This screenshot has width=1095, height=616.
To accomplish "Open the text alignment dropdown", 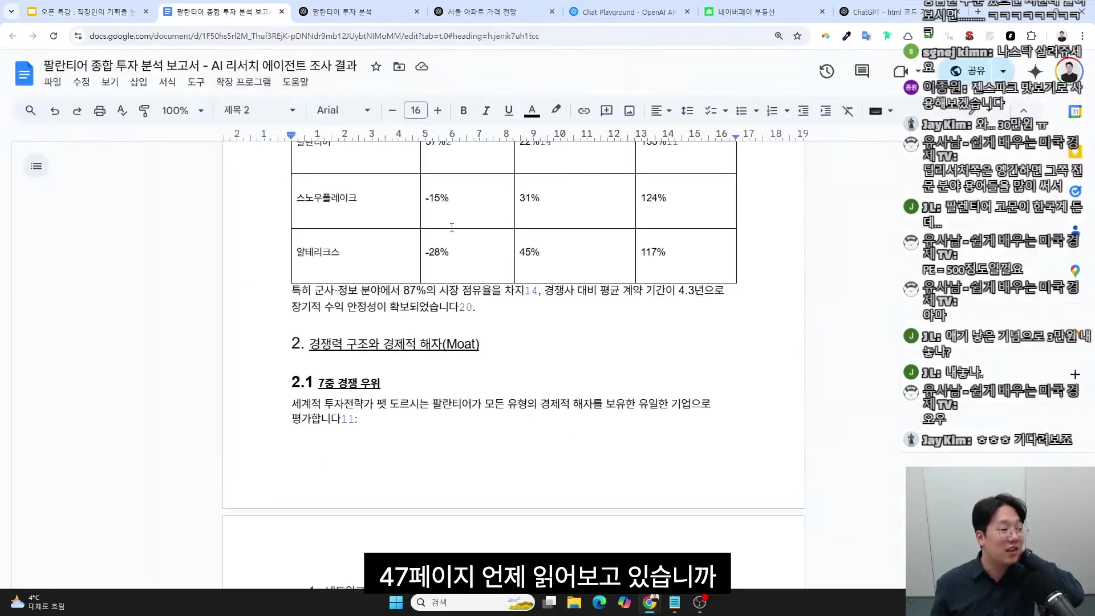I will coord(662,111).
